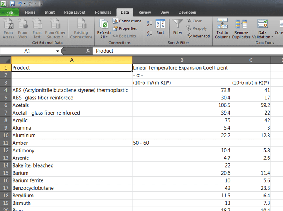Open the File tab
The width and height of the screenshot is (283, 211).
pyautogui.click(x=10, y=12)
